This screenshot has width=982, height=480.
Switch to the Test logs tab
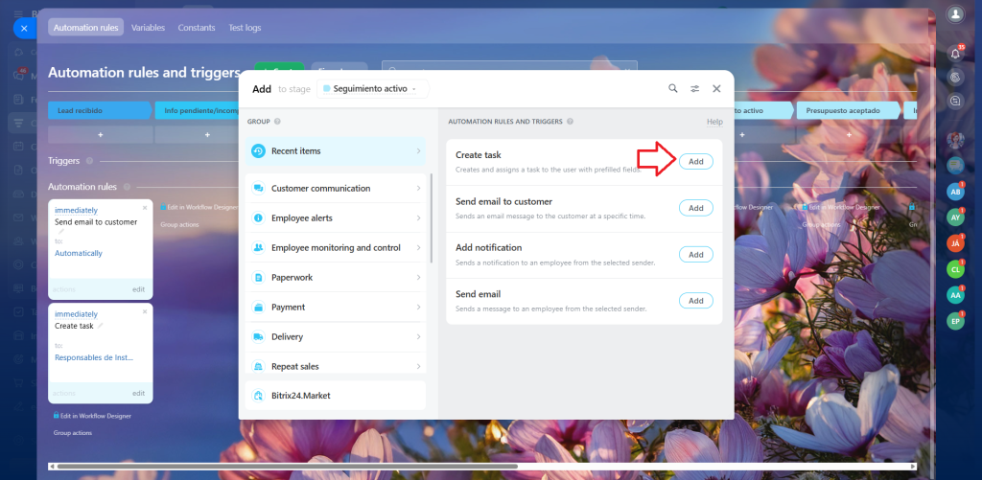point(245,28)
